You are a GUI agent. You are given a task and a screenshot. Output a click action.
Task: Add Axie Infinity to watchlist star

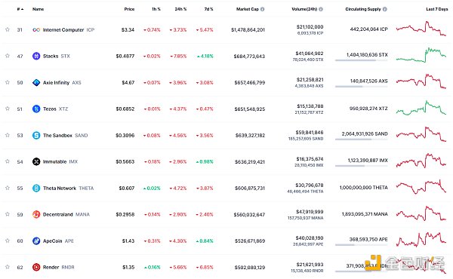(8, 82)
